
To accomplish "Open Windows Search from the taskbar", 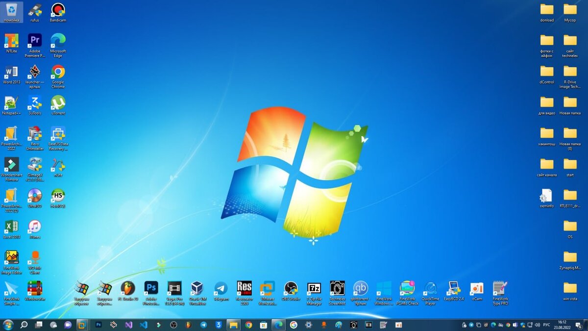I will [24, 325].
